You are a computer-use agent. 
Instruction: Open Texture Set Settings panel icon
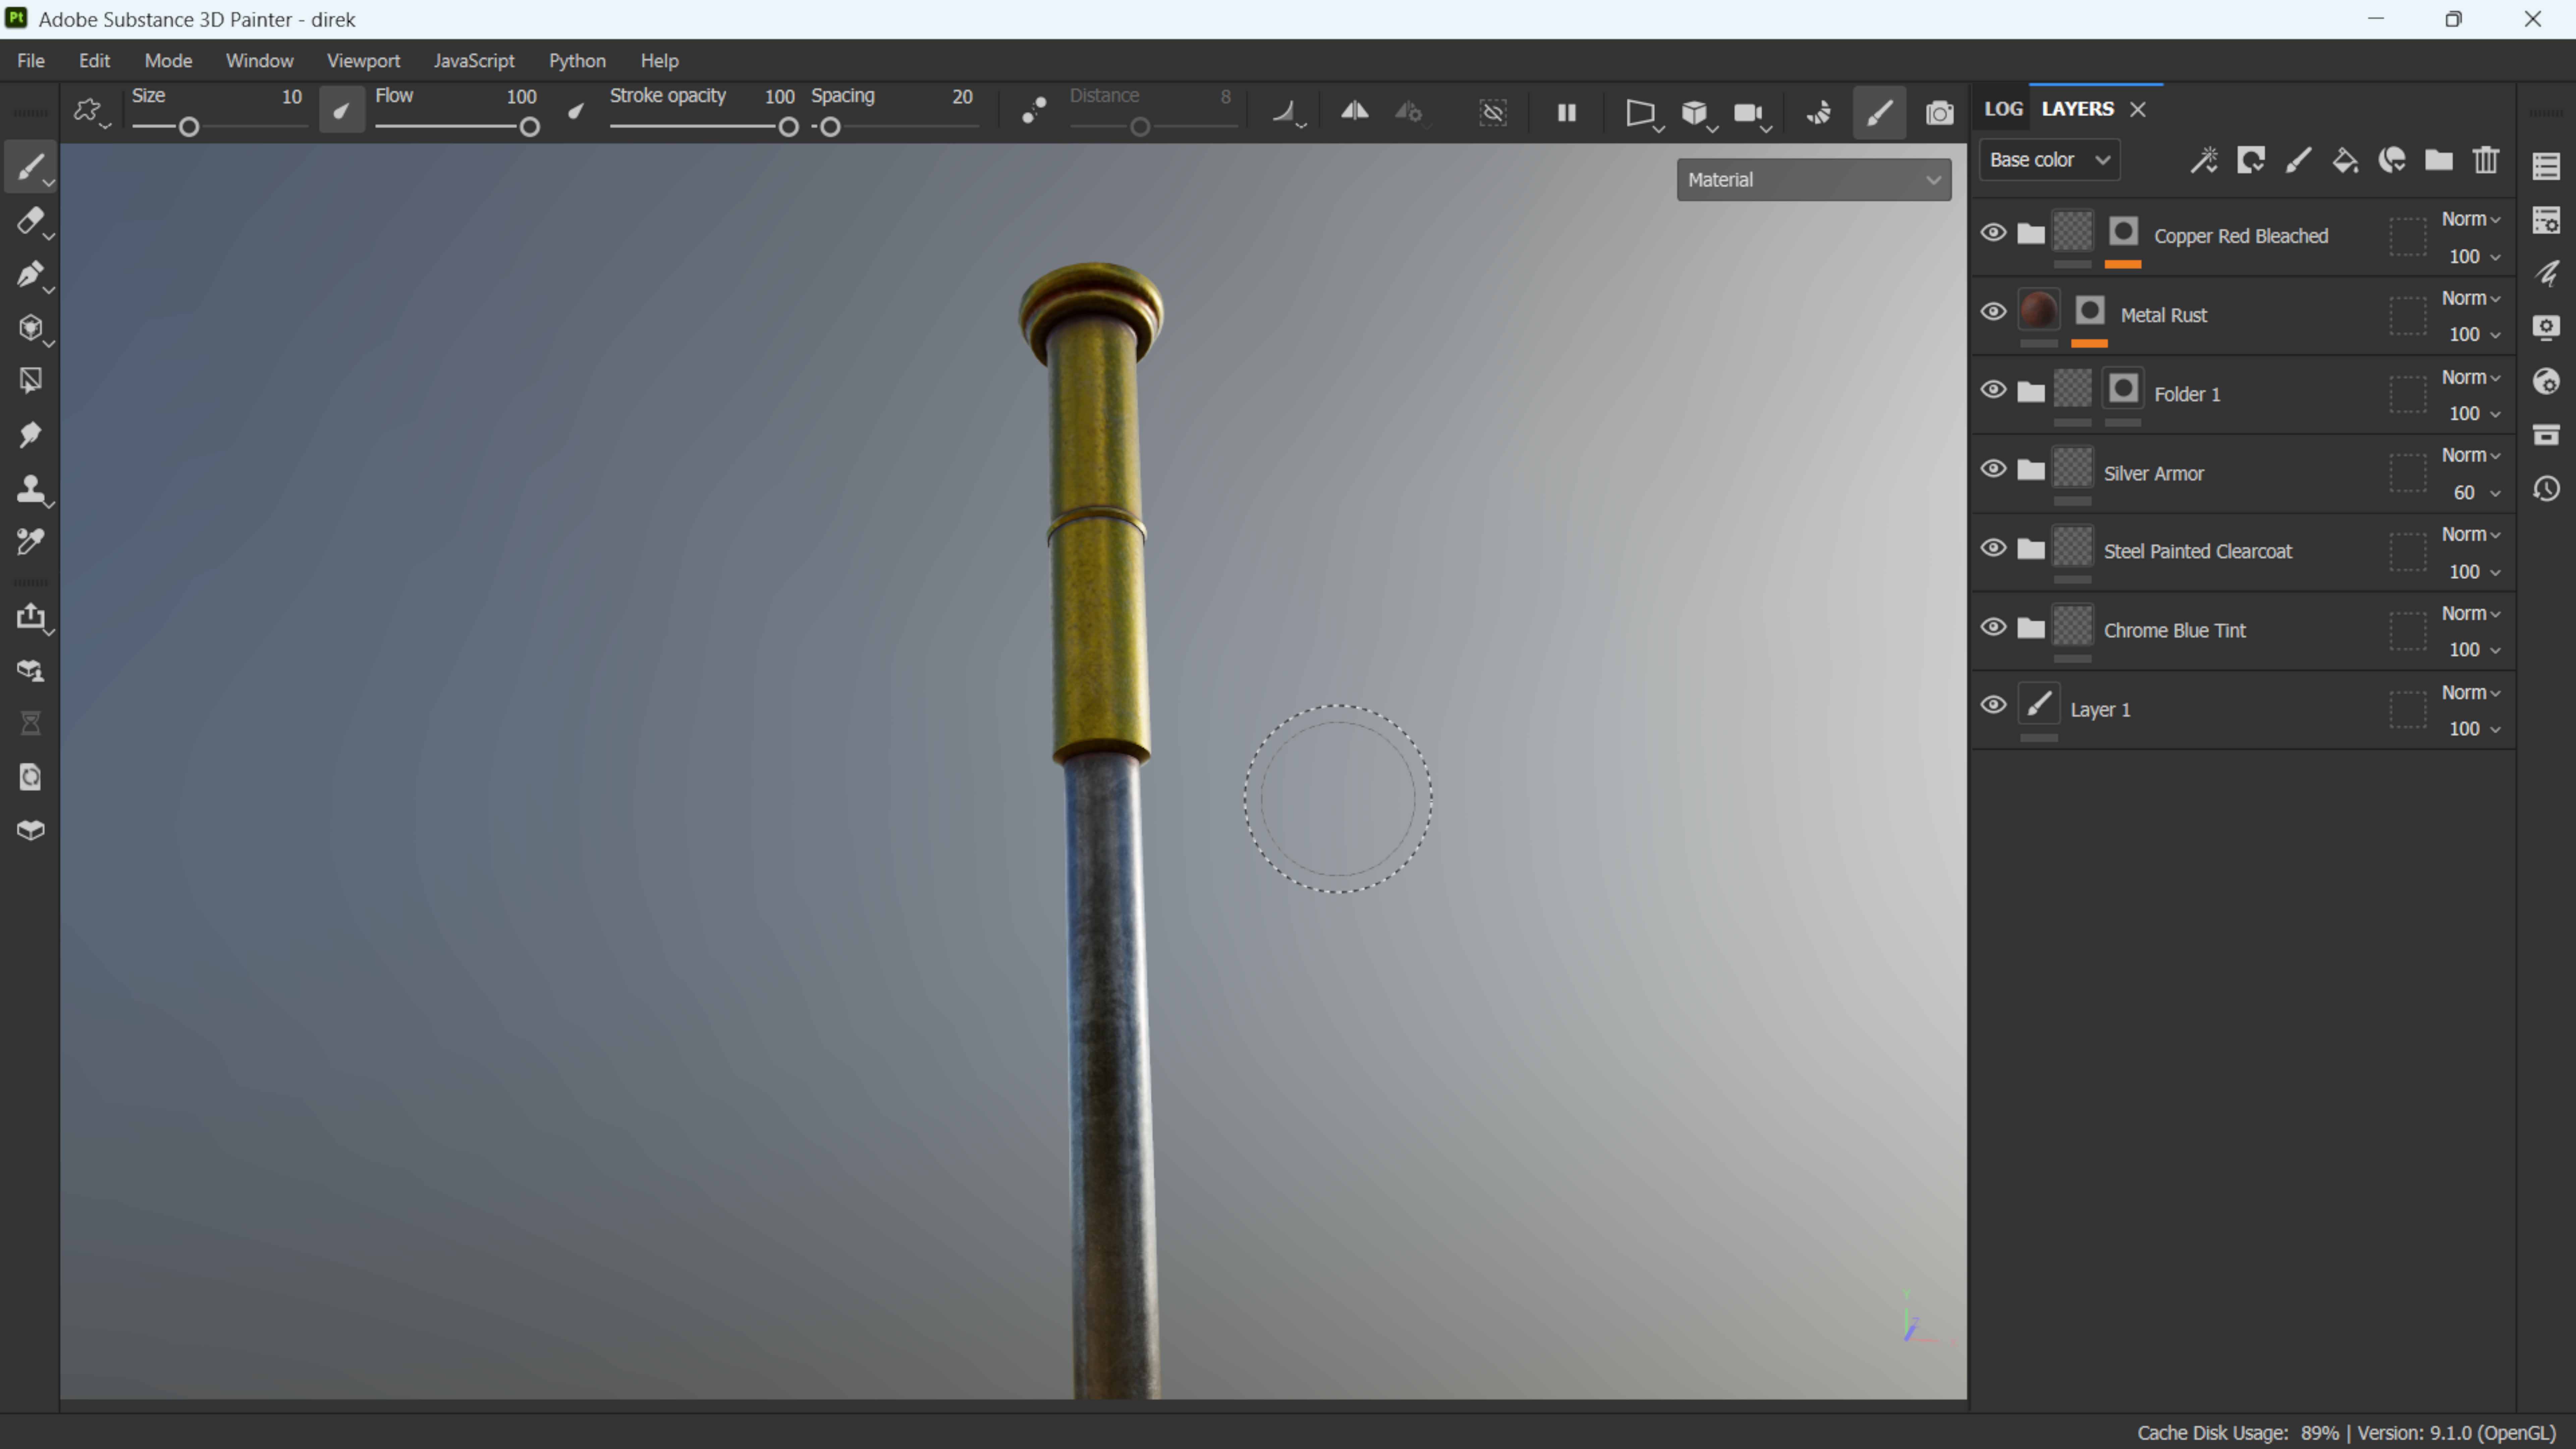click(2546, 220)
